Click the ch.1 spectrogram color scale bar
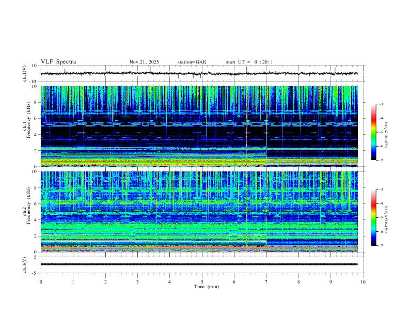This screenshot has height=316, width=409. 374,132
